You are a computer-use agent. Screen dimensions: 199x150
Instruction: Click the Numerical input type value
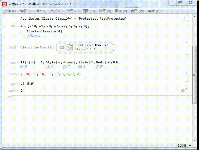[x=102, y=45]
